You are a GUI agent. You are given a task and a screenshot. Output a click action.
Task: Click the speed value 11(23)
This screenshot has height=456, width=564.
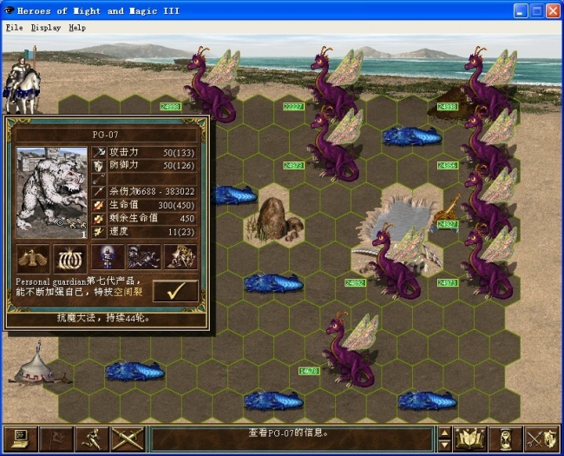181,232
